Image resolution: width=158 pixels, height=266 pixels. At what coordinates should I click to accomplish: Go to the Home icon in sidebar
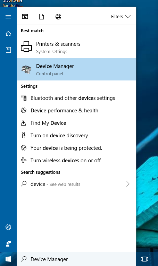tap(8, 33)
